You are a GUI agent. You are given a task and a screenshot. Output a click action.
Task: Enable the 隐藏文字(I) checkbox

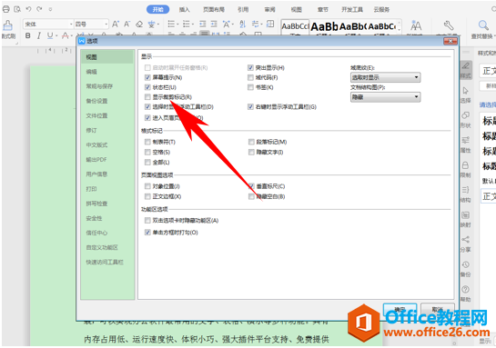point(251,153)
